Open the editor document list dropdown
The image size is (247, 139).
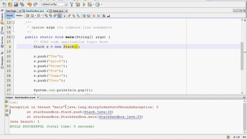(241, 10)
